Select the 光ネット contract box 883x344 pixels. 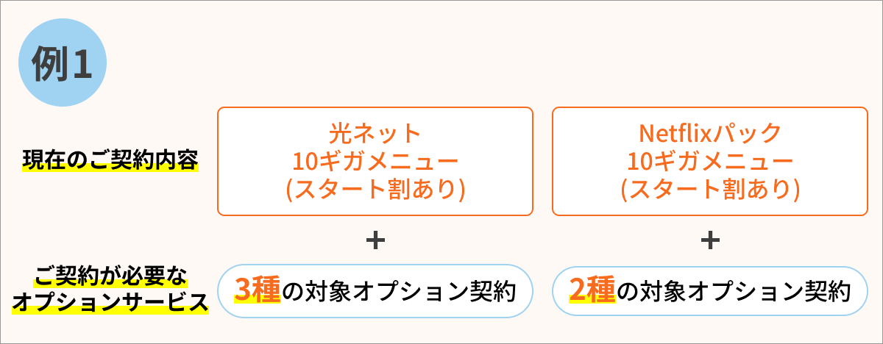(375, 162)
